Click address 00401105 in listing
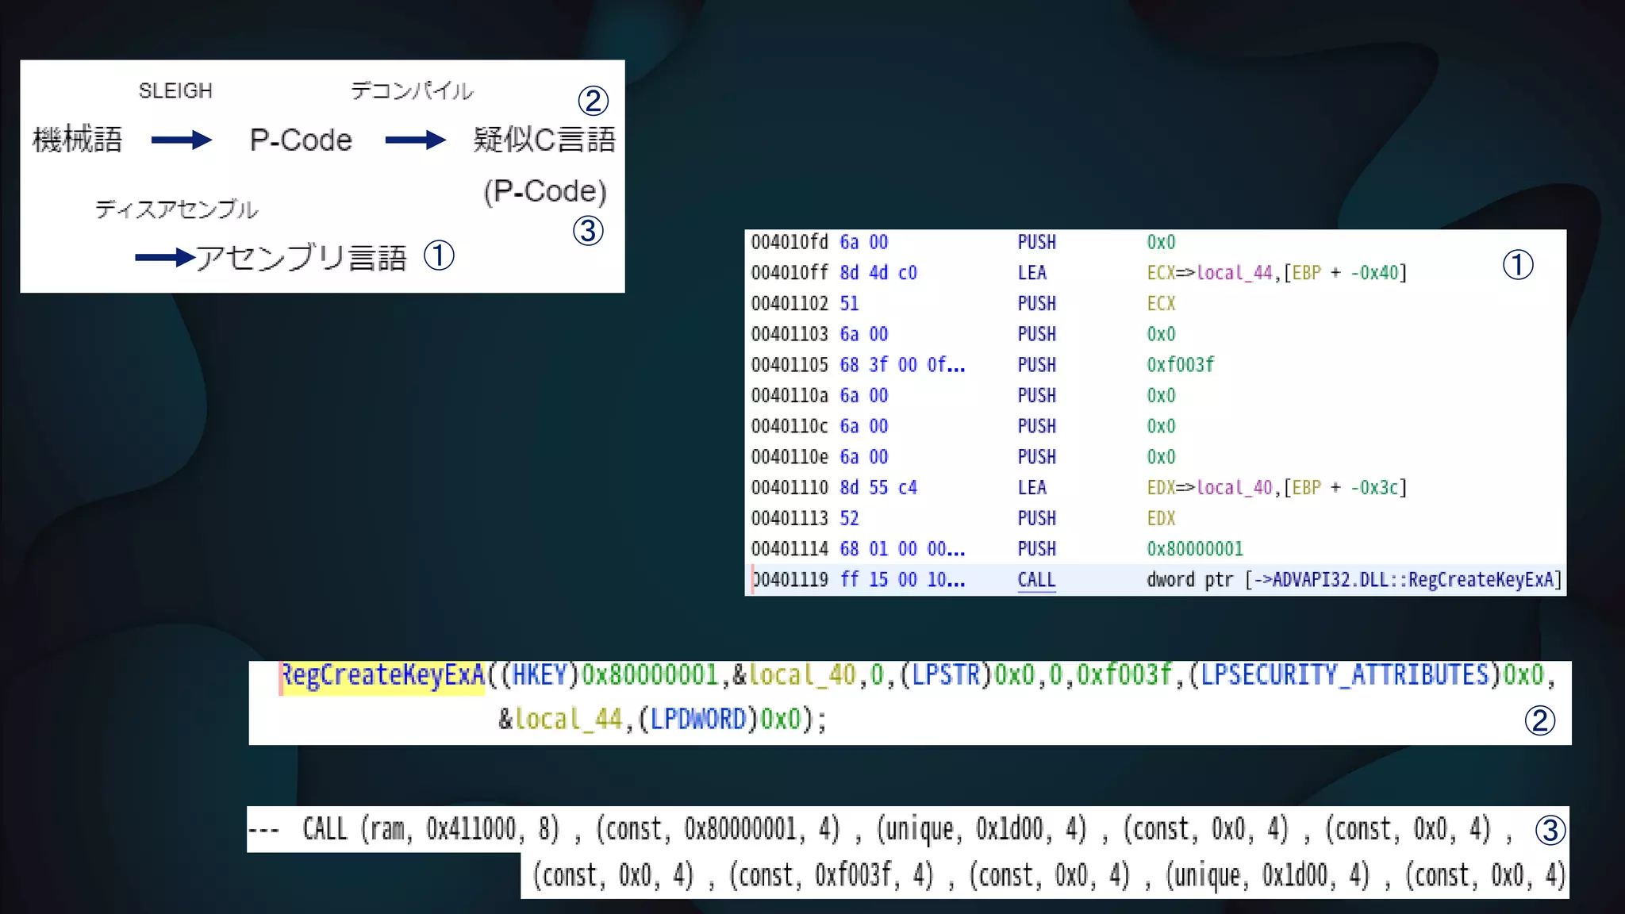The width and height of the screenshot is (1625, 914). [789, 365]
